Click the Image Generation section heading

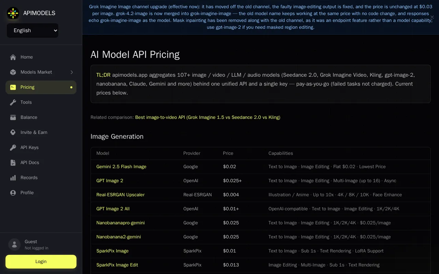[x=117, y=137]
